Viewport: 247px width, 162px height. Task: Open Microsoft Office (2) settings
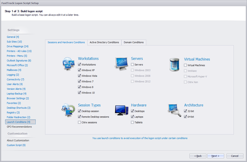(x=17, y=65)
